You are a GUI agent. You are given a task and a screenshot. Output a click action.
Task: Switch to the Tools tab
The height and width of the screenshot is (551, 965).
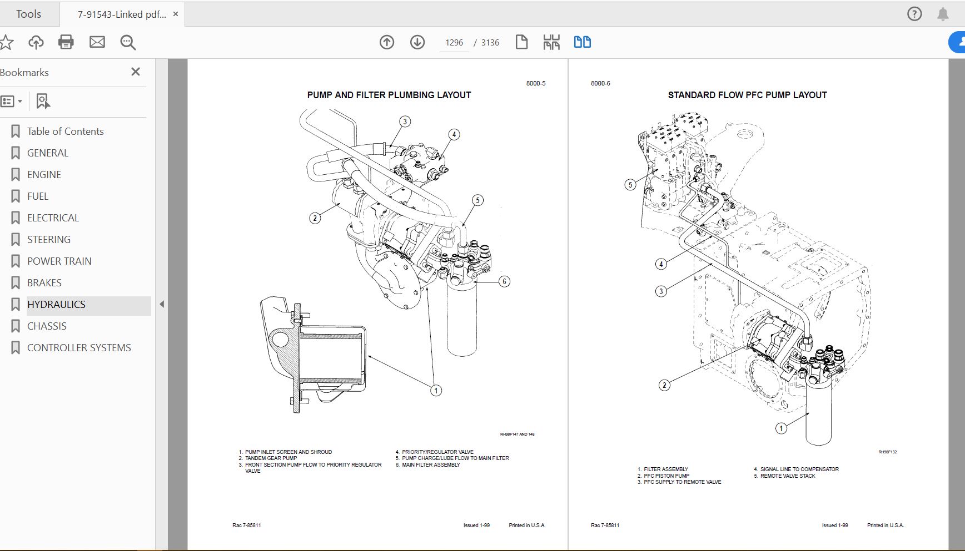(x=29, y=14)
